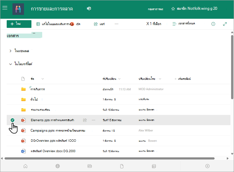Click the share icon in command bar
The height and width of the screenshot is (172, 234).
(x=96, y=24)
